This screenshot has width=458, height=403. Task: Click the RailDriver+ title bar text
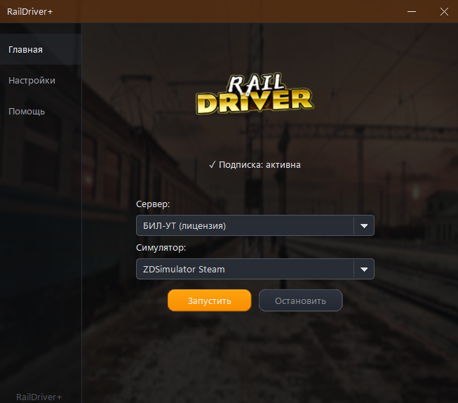pyautogui.click(x=29, y=11)
